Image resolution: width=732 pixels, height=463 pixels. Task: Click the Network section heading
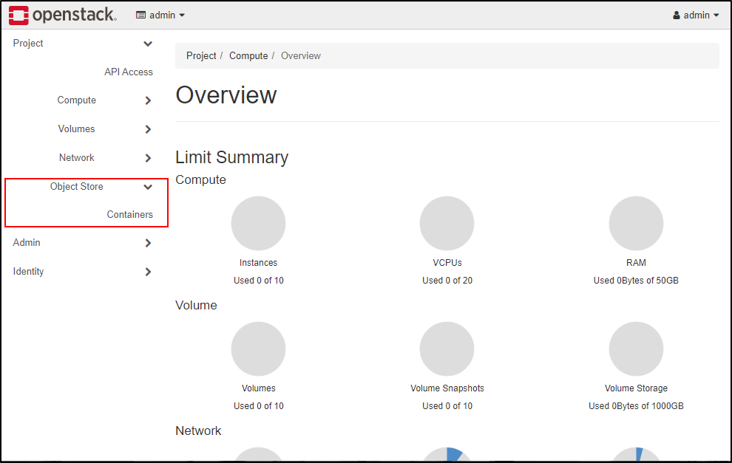click(198, 431)
